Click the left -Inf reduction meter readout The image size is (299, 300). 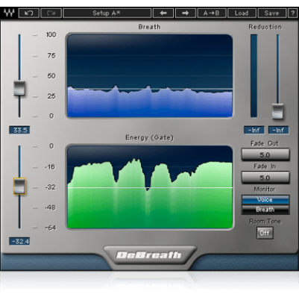254,130
